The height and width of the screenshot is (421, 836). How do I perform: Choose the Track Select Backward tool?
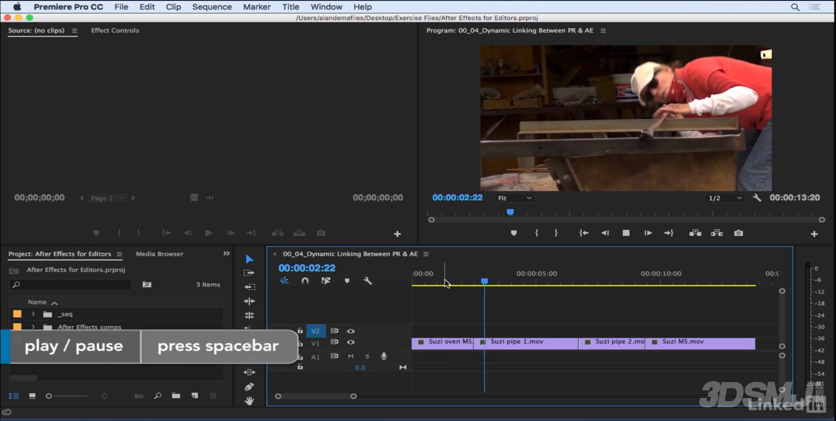pyautogui.click(x=249, y=287)
